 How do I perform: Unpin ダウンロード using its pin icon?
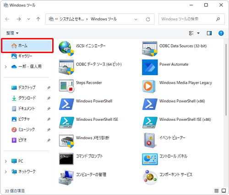click(x=49, y=98)
